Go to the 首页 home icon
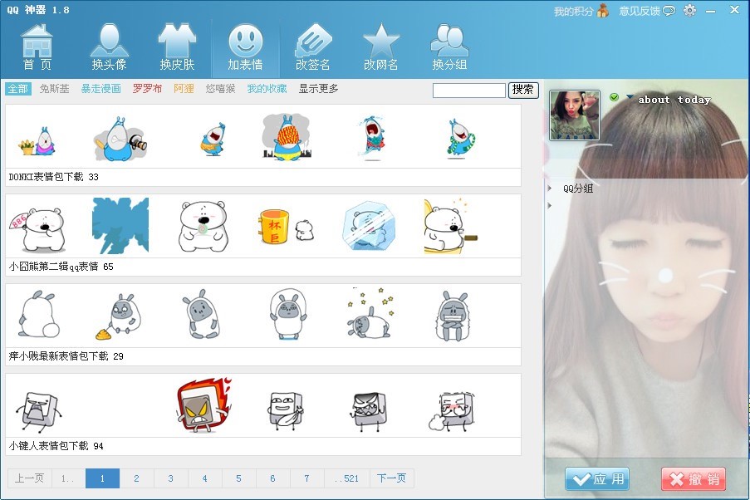This screenshot has height=500, width=750. click(35, 46)
